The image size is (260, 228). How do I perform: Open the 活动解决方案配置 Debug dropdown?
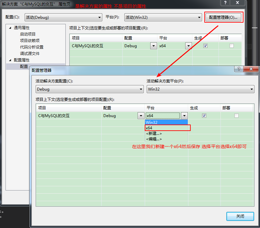pyautogui.click(x=89, y=89)
